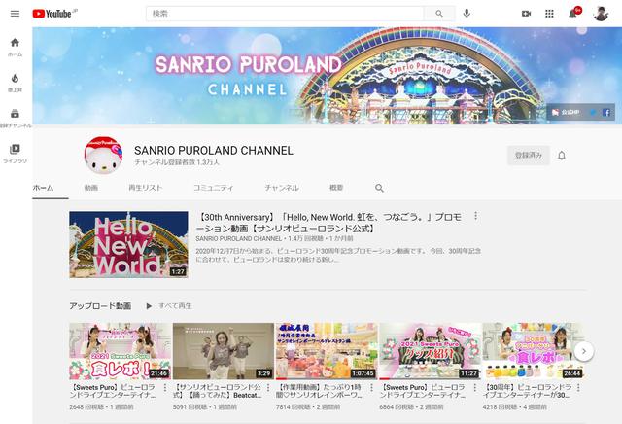The height and width of the screenshot is (424, 622).
Task: Click the search magnifier button
Action: click(439, 14)
